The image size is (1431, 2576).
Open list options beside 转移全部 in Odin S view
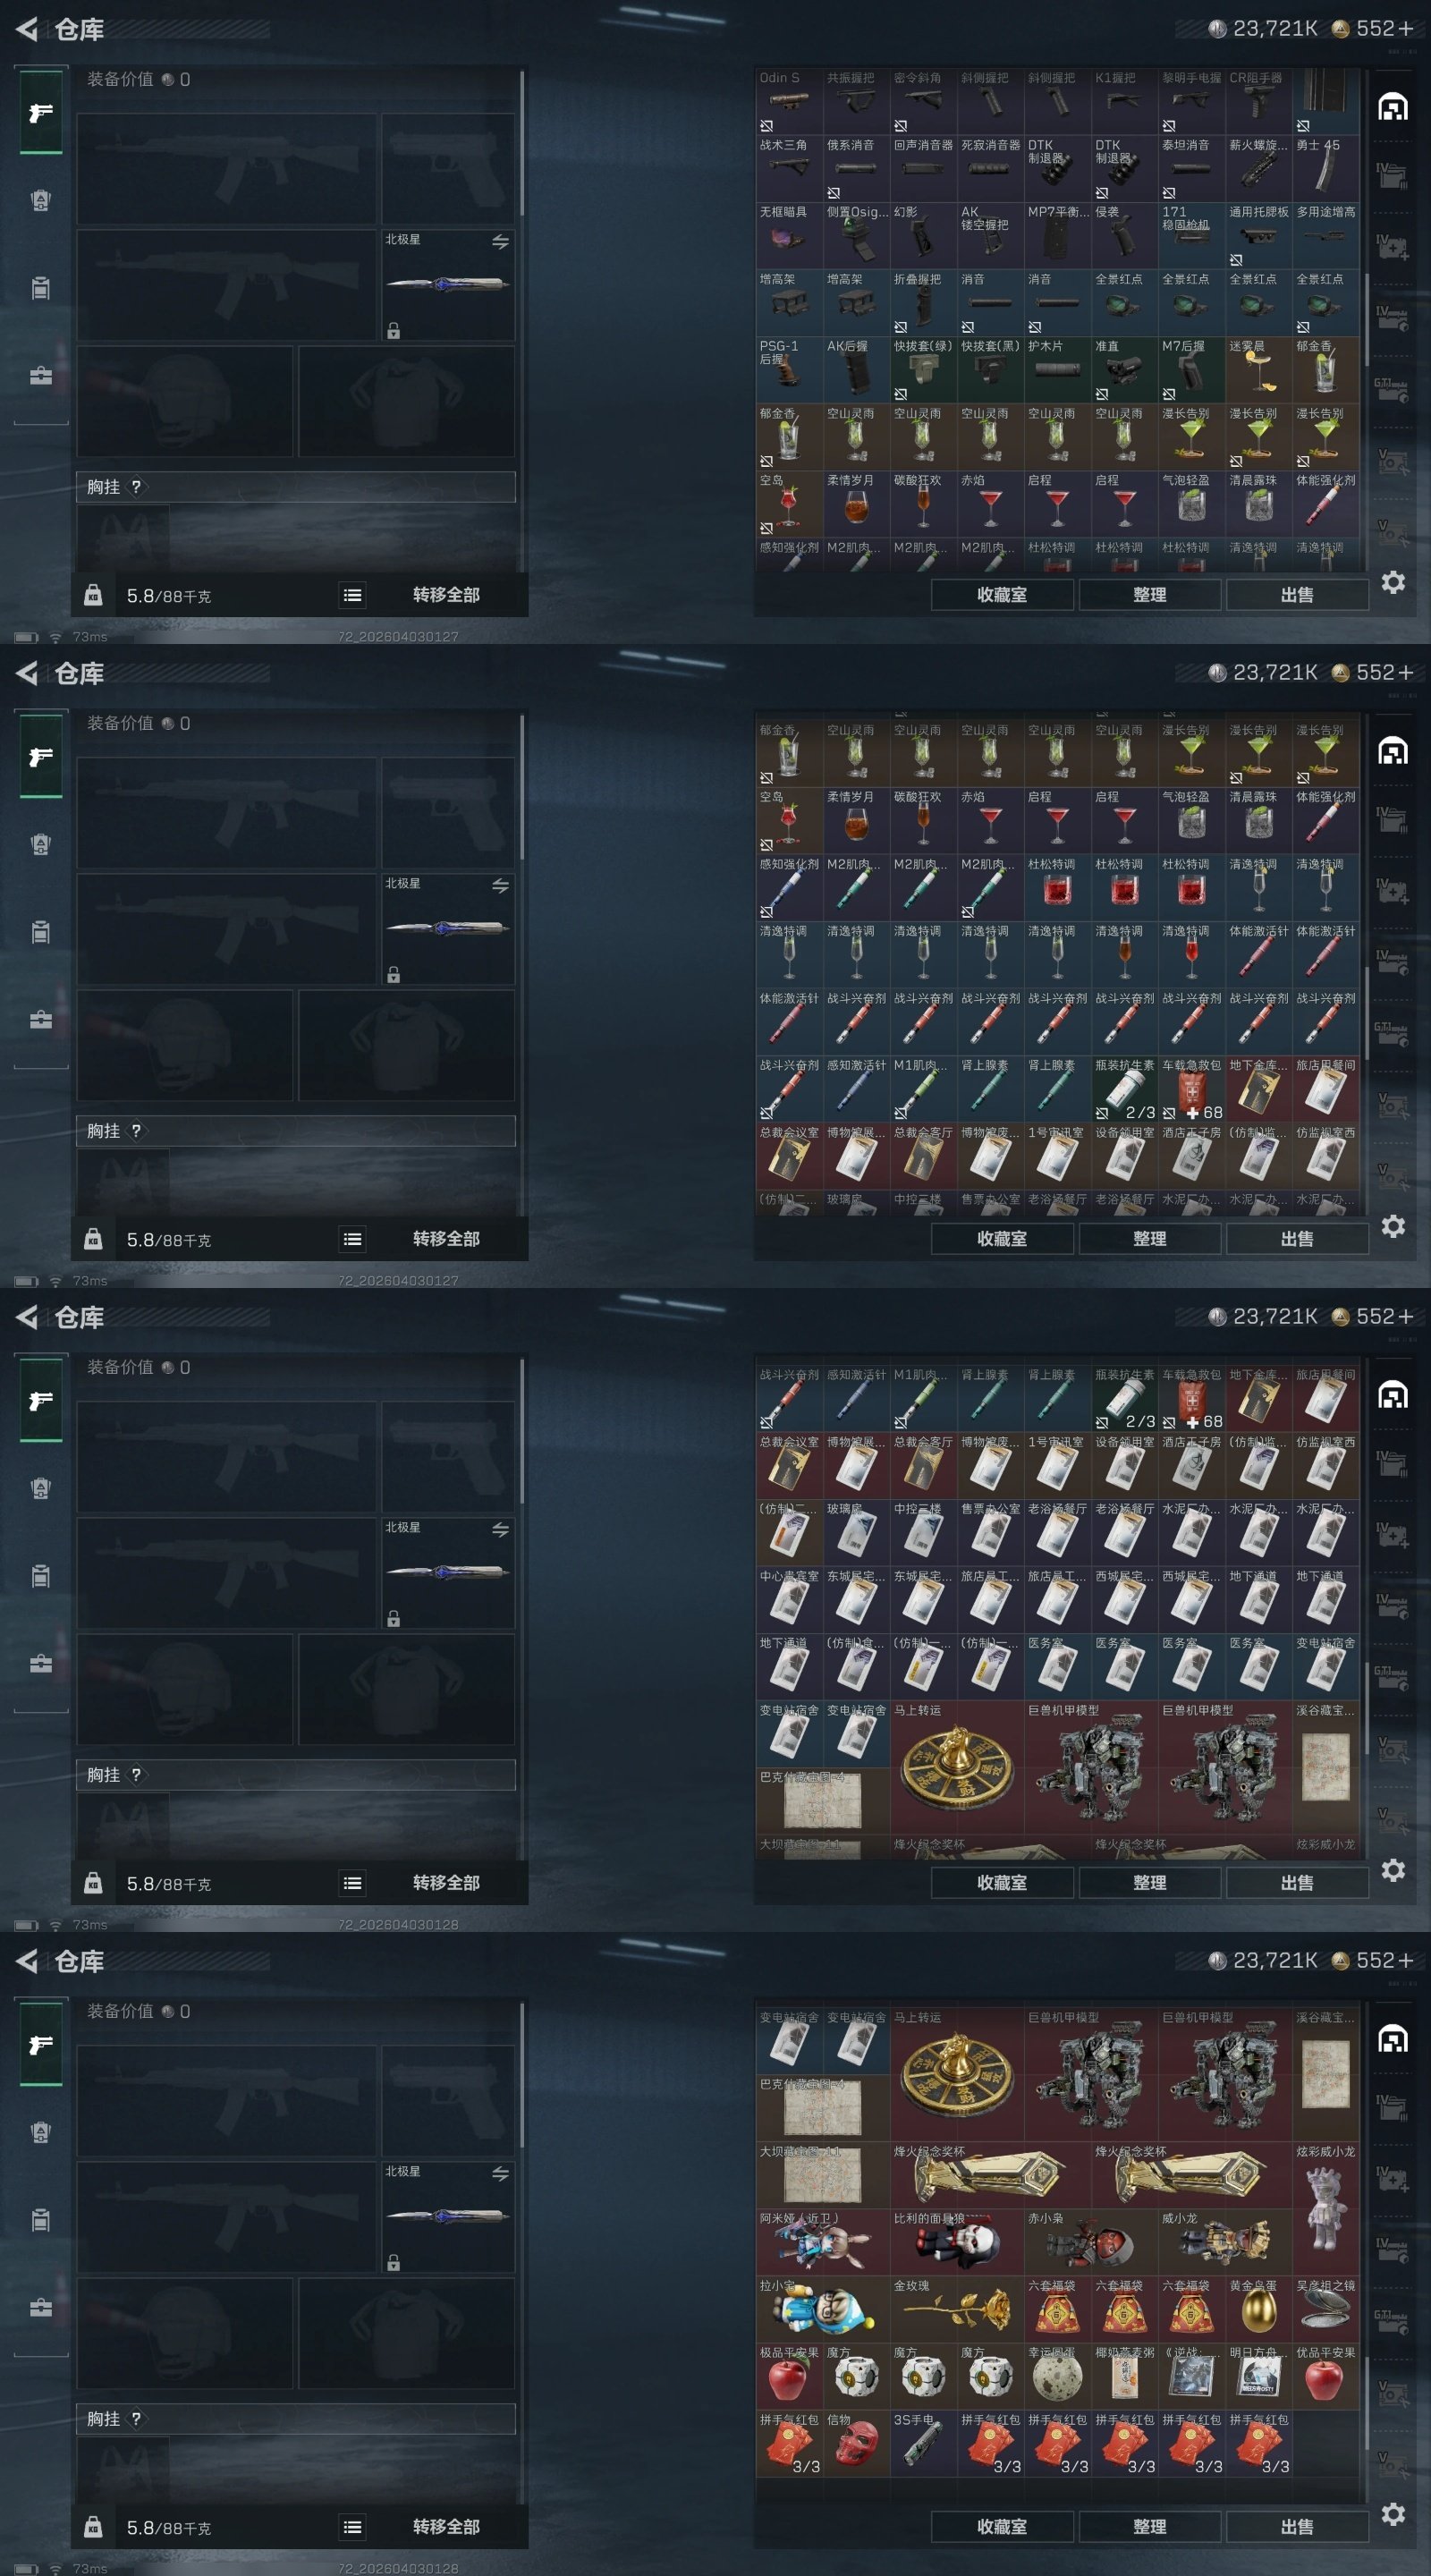coord(352,595)
